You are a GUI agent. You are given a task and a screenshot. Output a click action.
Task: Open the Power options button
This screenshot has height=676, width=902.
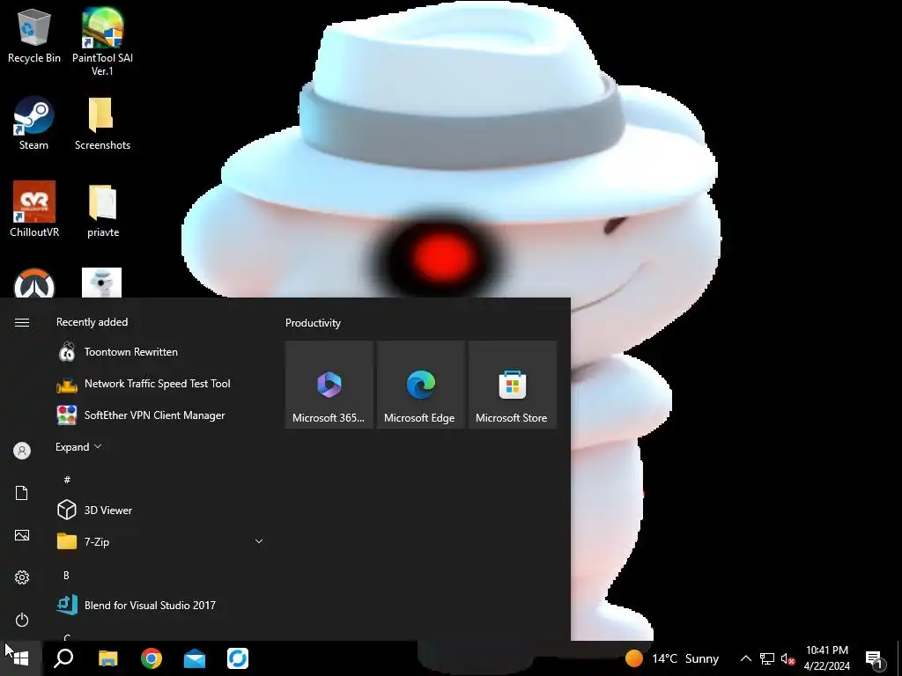tap(22, 620)
